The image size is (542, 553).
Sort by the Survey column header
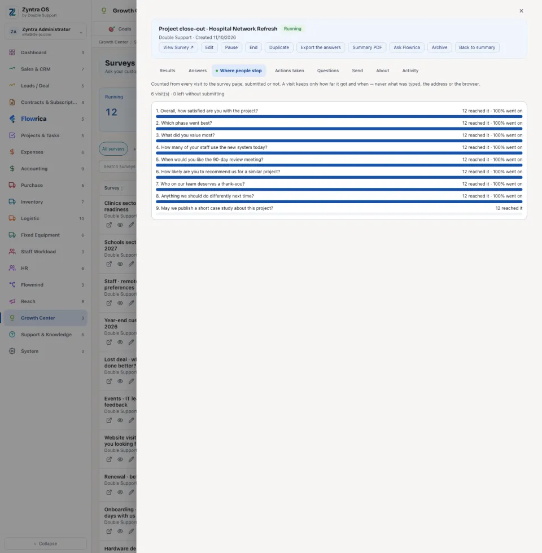(x=113, y=188)
